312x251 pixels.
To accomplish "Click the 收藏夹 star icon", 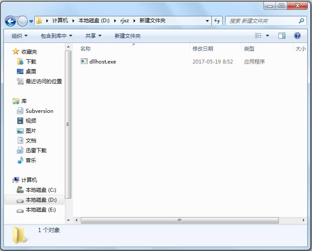I will click(16, 51).
